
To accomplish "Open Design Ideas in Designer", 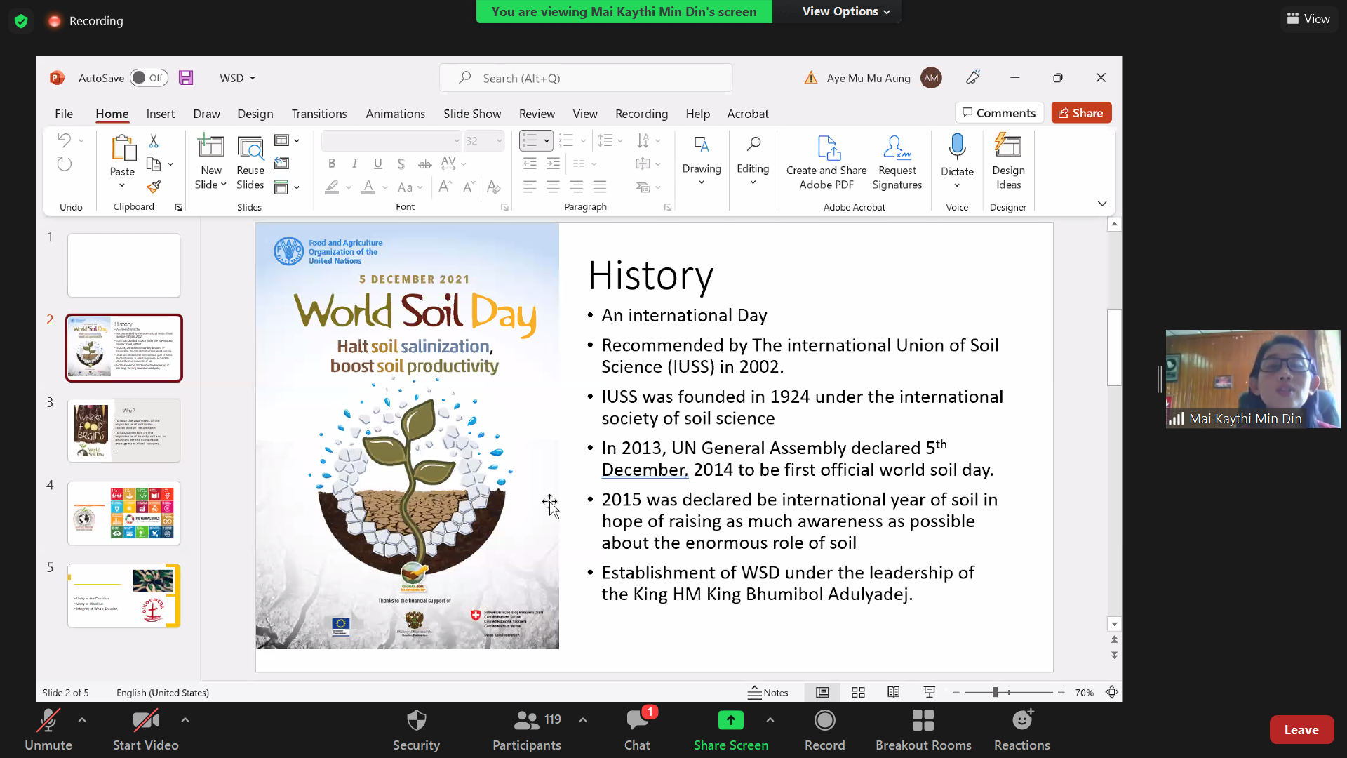I will click(1008, 161).
